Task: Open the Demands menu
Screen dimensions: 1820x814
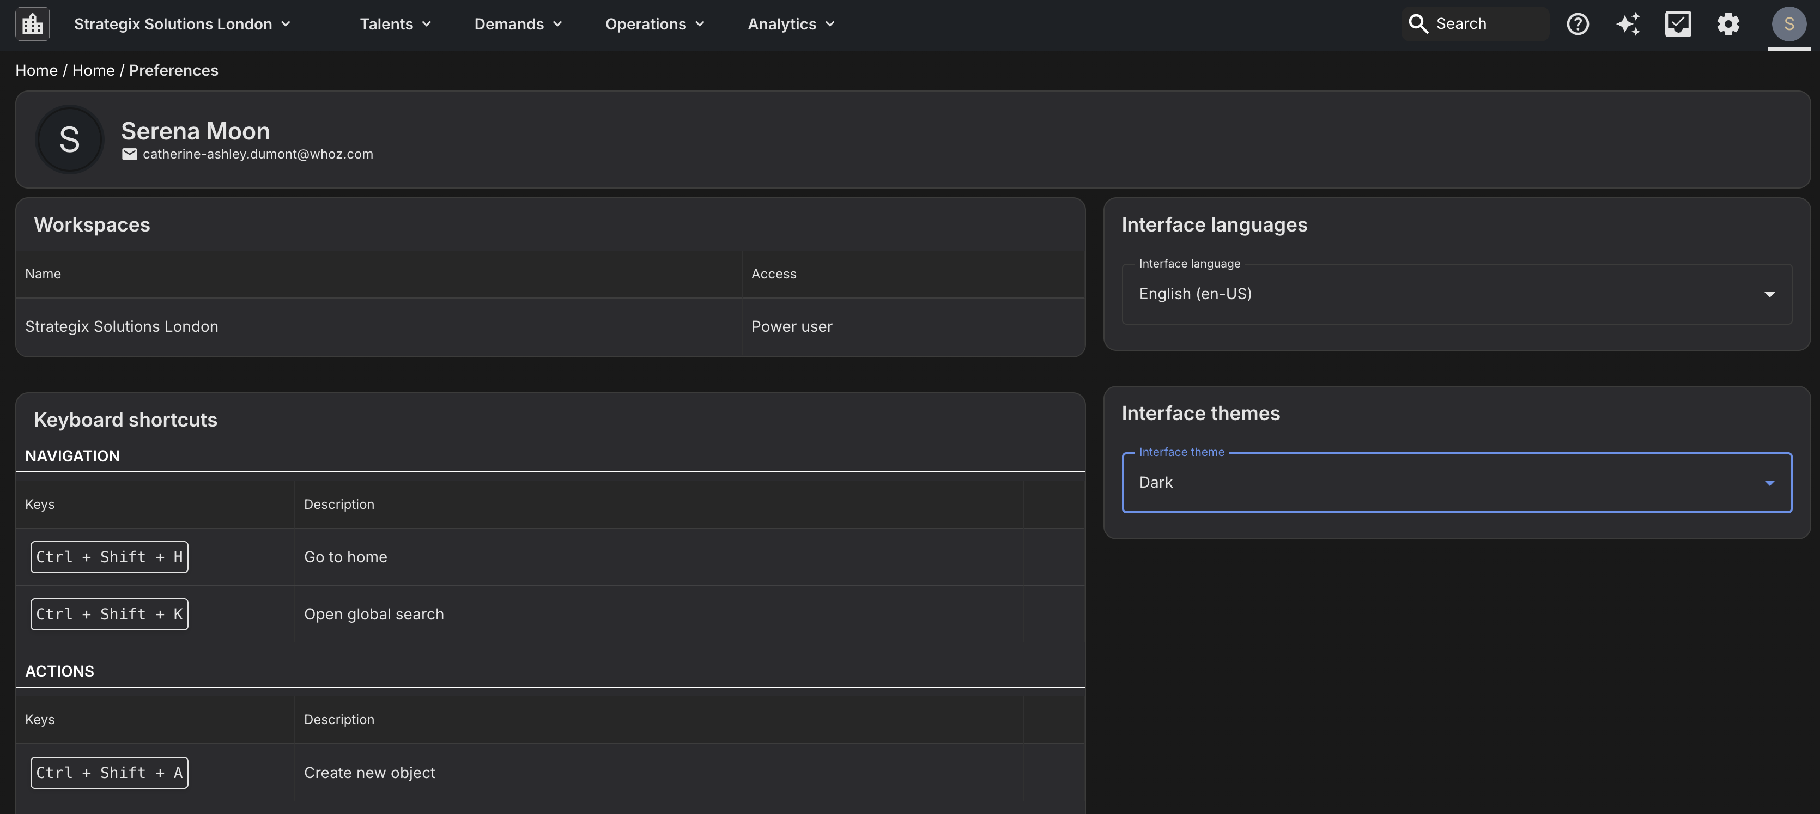Action: [518, 23]
